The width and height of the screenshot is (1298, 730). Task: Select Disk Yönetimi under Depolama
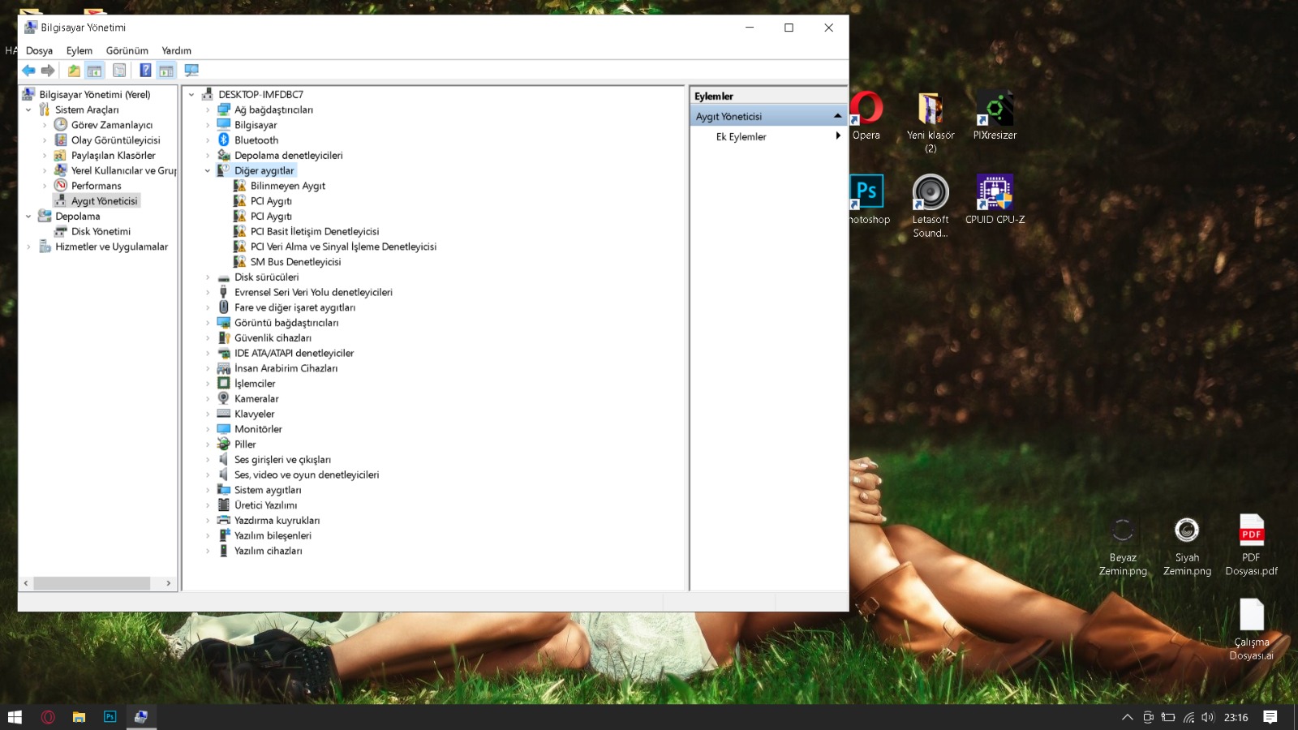101,231
